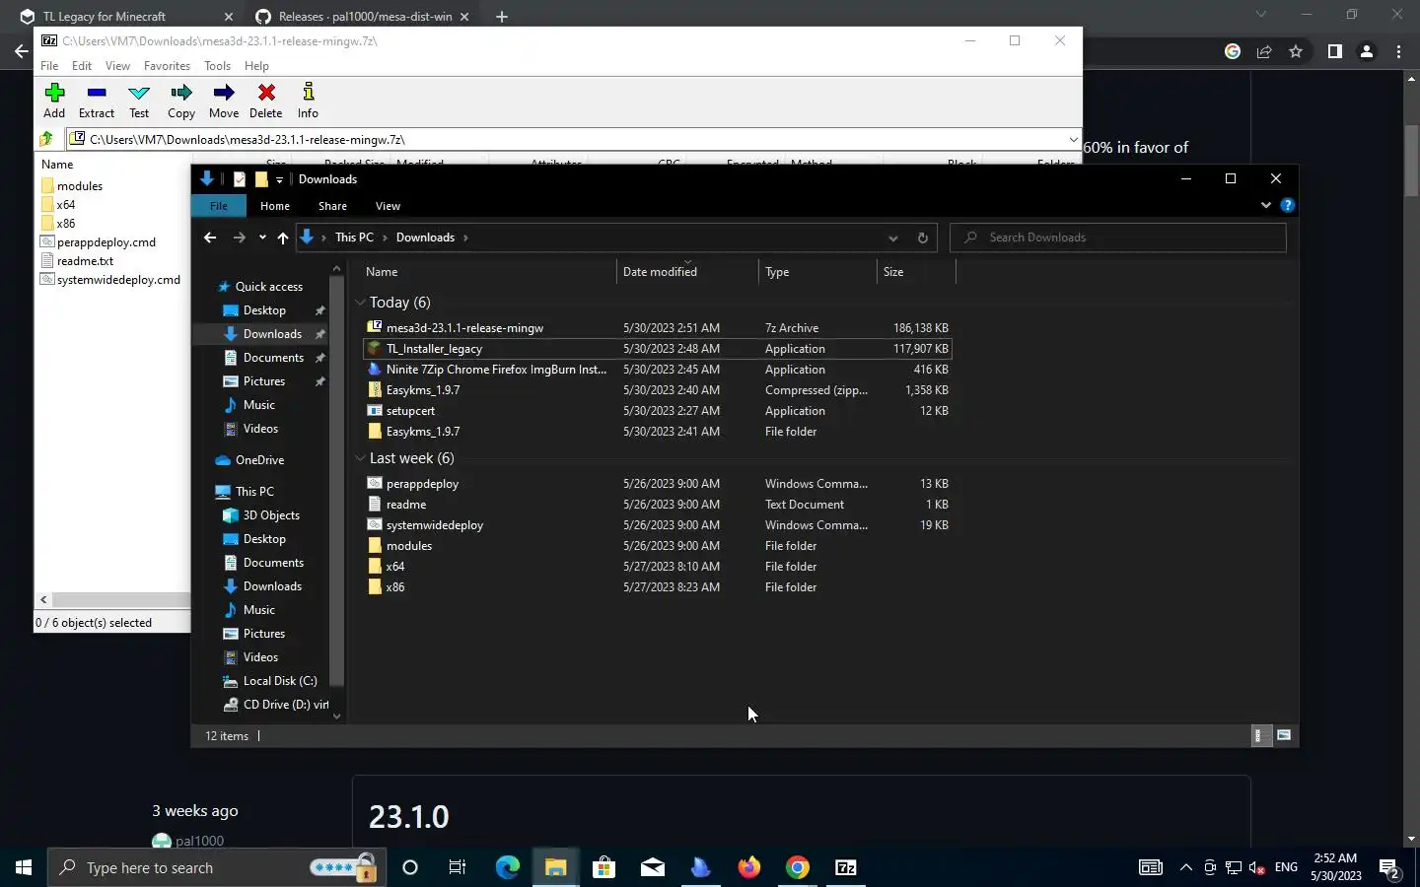This screenshot has height=887, width=1420.
Task: Select the mesa3d-23.1.1-release-mingw archive
Action: click(657, 327)
